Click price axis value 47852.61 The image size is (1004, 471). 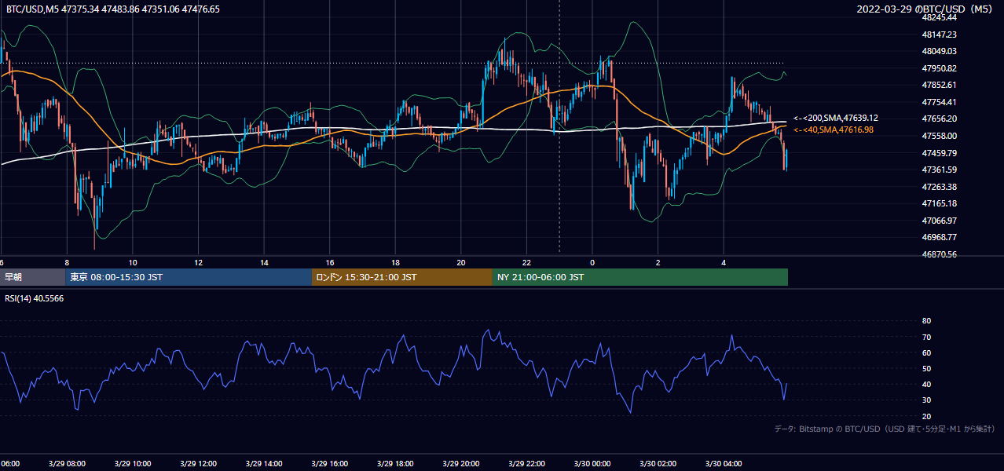[939, 85]
